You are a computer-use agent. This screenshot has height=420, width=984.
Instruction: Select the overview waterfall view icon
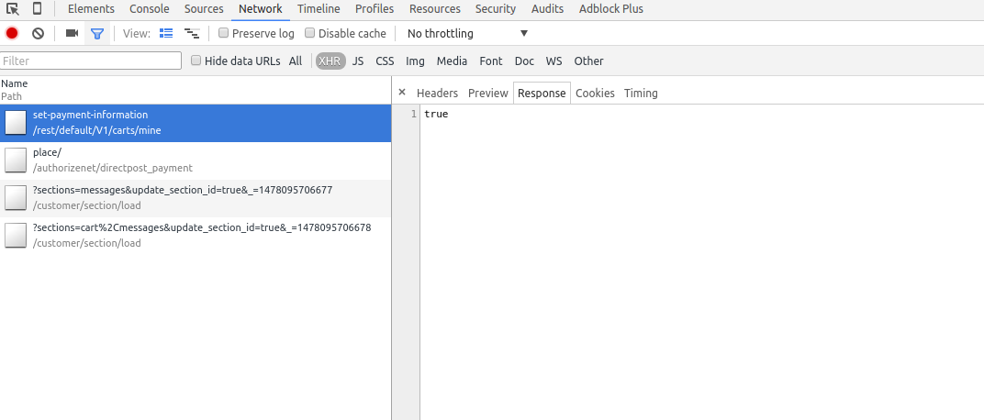point(192,33)
